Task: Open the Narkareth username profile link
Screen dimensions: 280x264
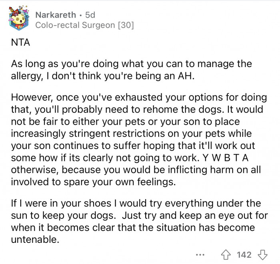Action: (x=55, y=15)
